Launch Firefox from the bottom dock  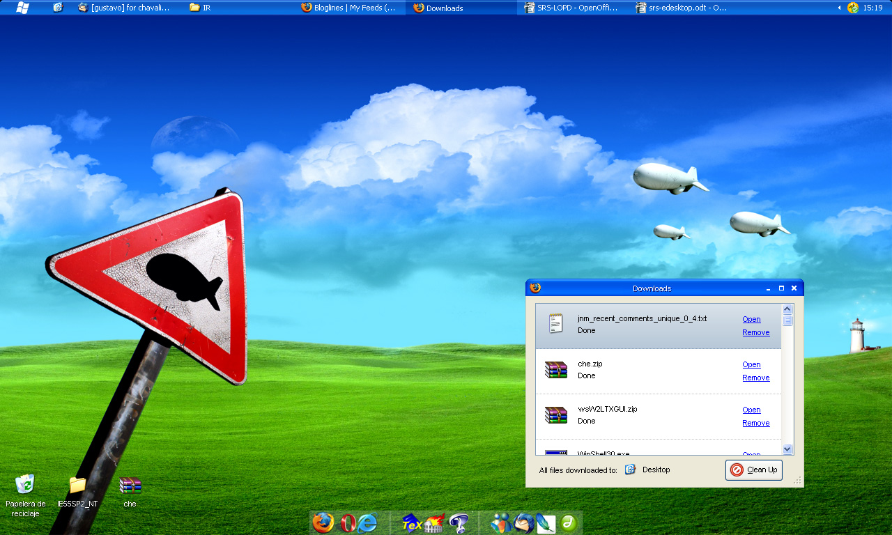coord(323,522)
